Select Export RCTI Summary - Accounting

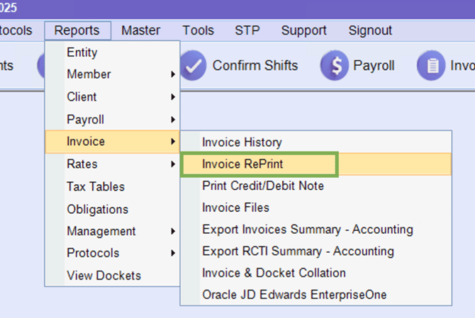coord(297,251)
